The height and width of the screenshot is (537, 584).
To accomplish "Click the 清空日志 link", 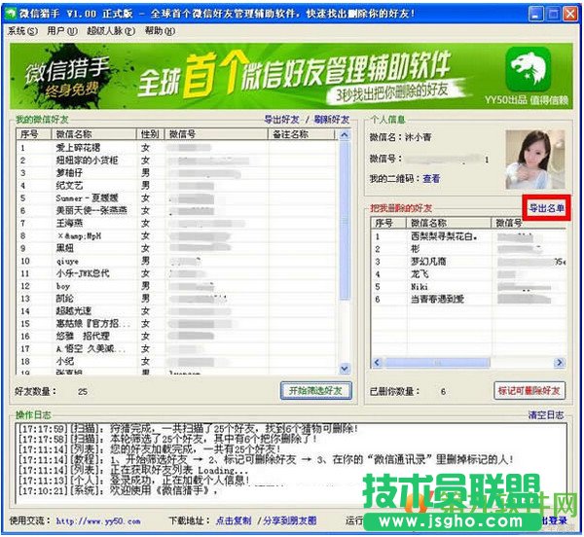I will pos(546,415).
